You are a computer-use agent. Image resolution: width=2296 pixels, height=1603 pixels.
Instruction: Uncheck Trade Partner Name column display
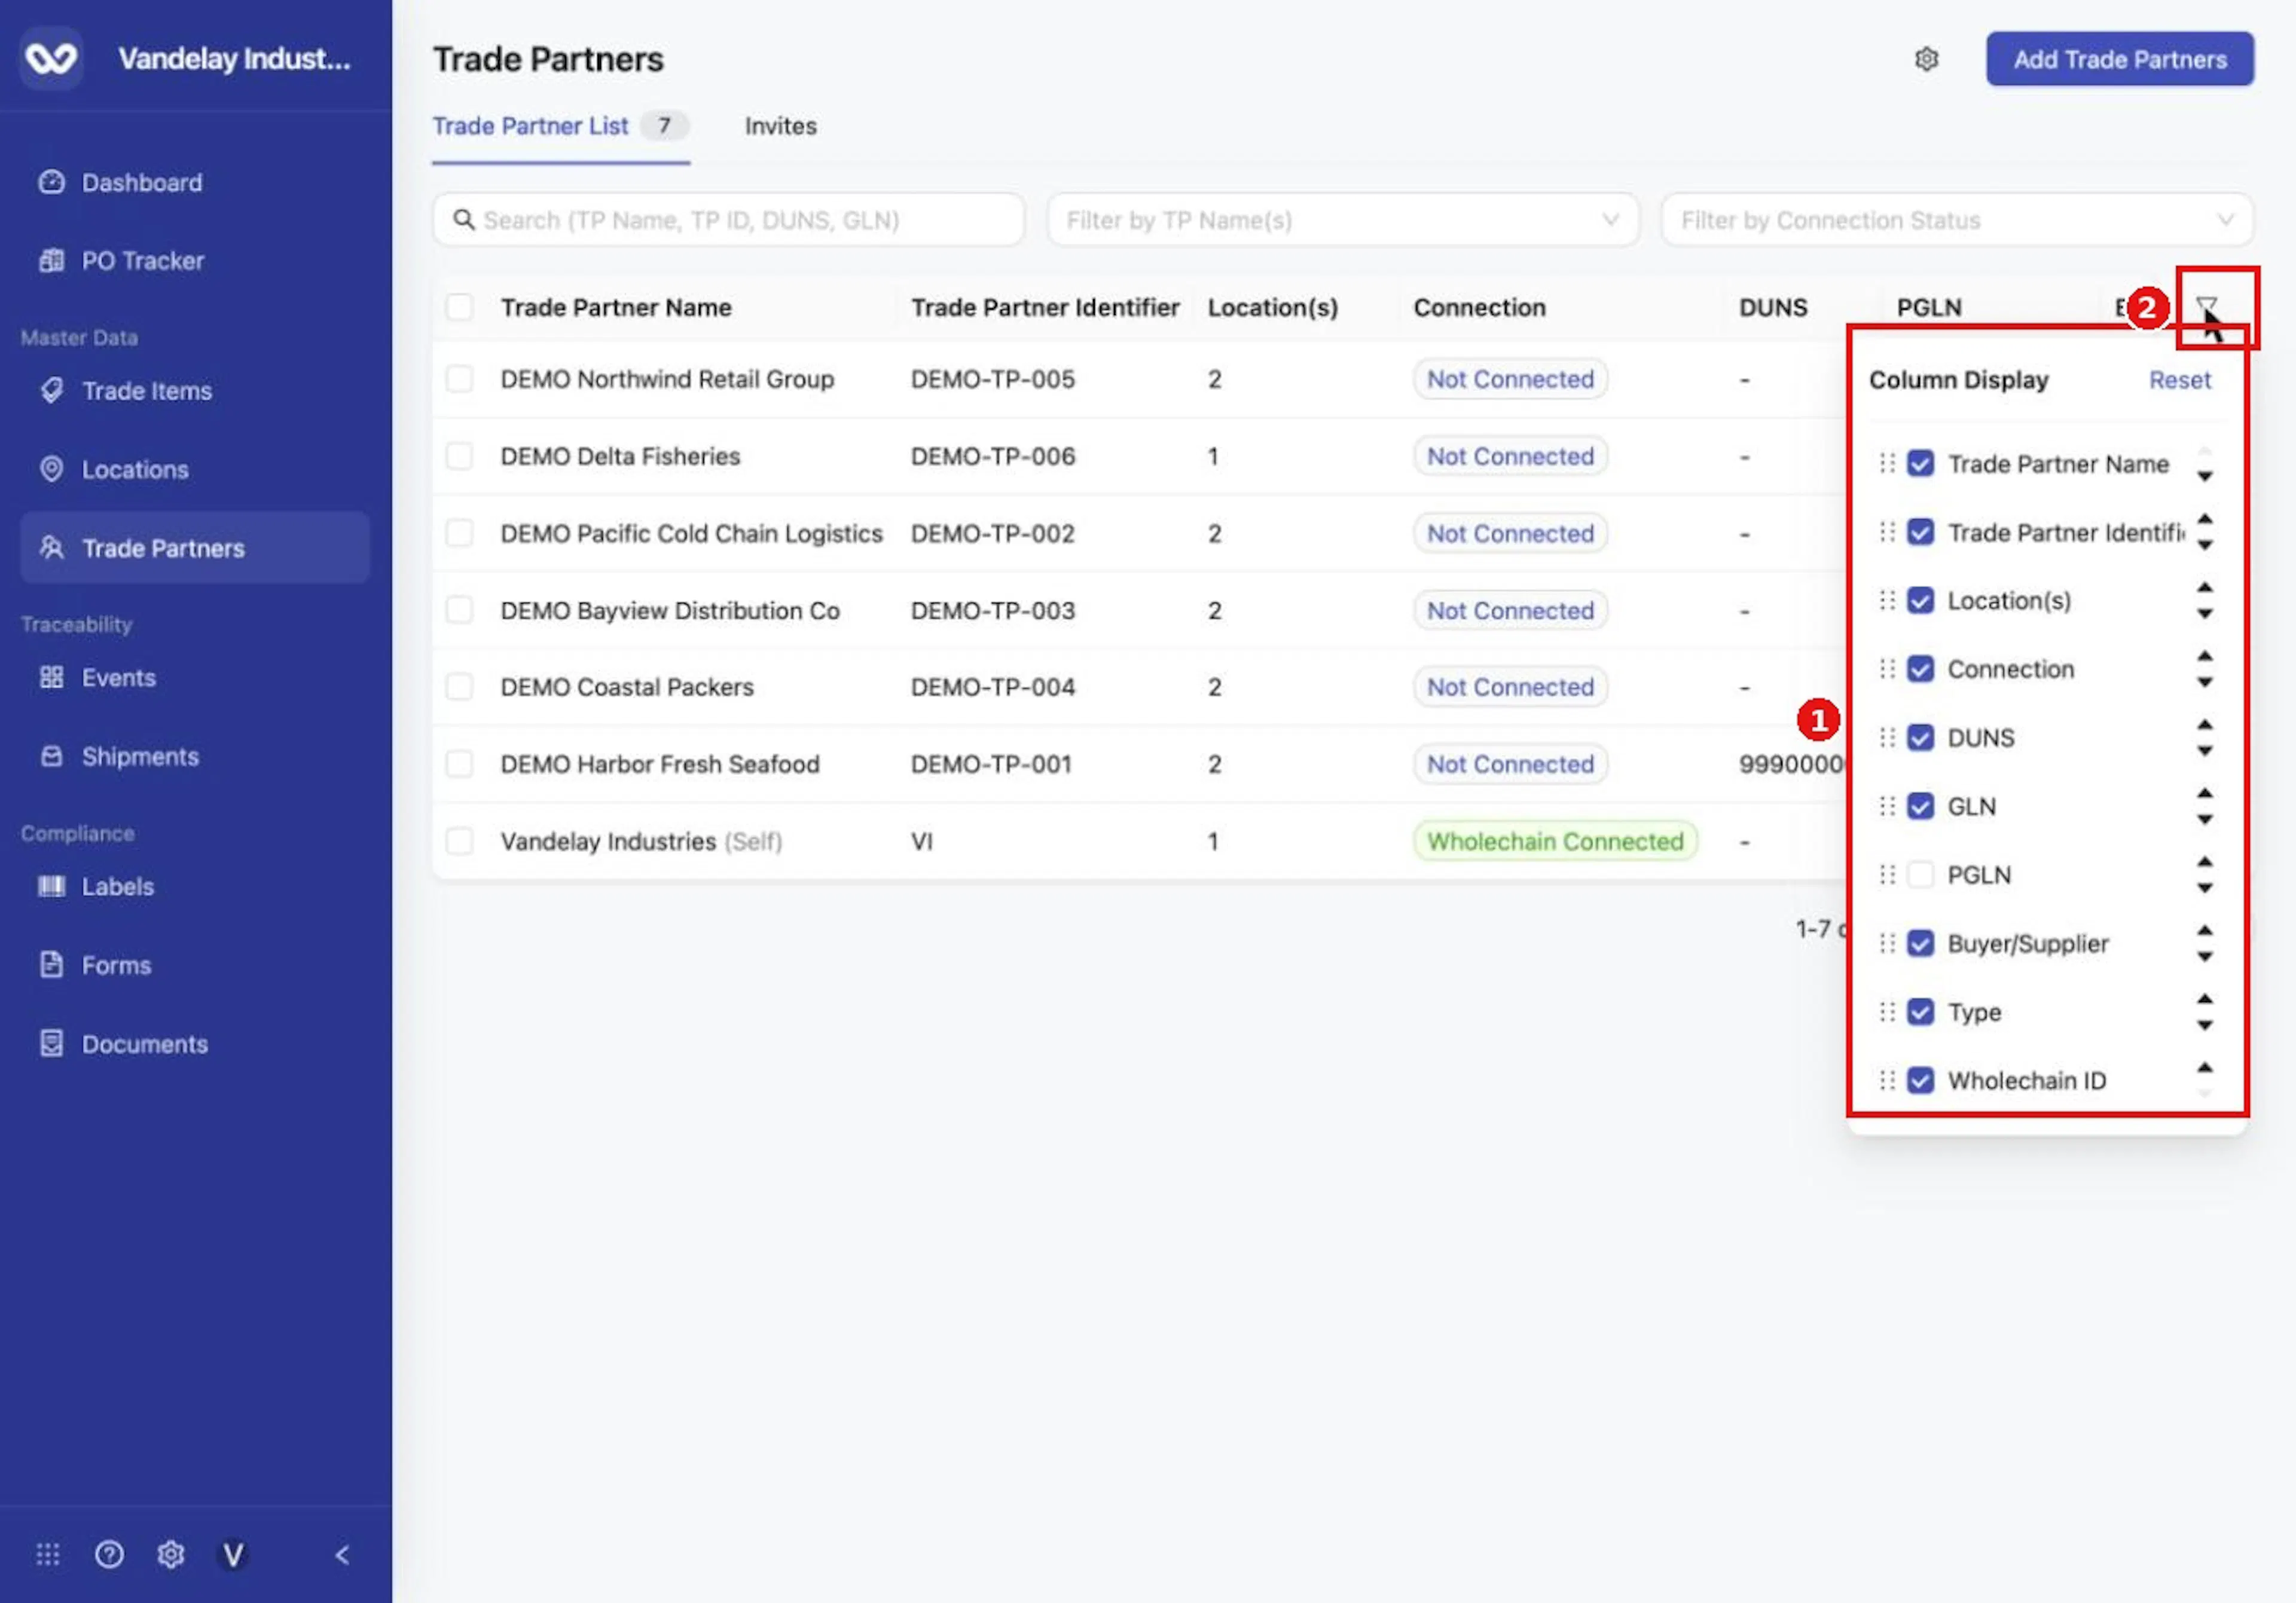1920,463
